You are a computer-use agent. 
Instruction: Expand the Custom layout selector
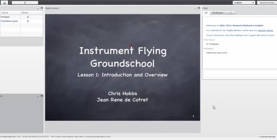[267, 137]
